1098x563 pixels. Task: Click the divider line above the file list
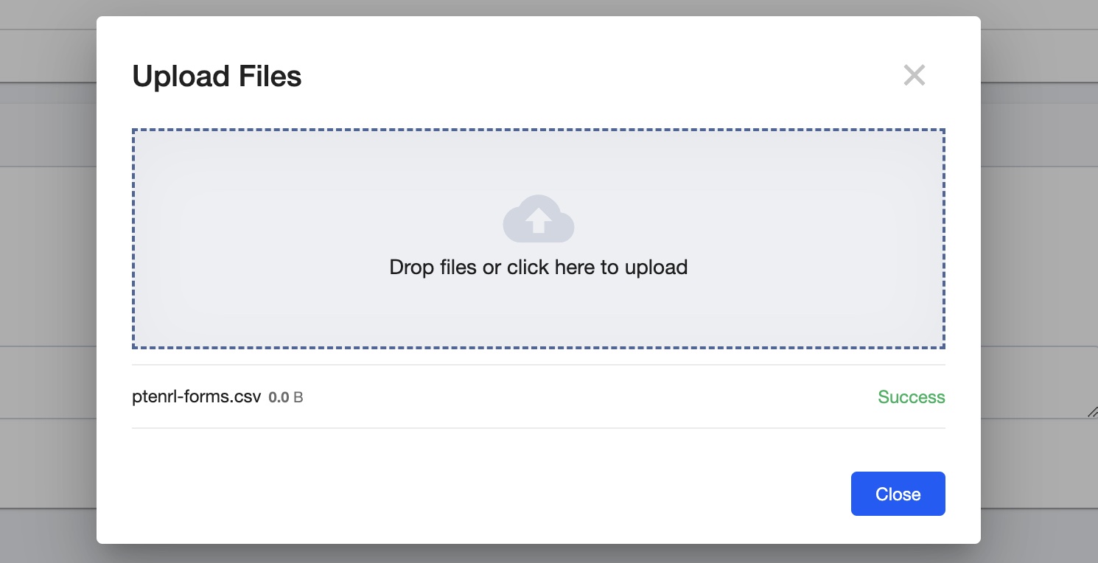[x=538, y=366]
